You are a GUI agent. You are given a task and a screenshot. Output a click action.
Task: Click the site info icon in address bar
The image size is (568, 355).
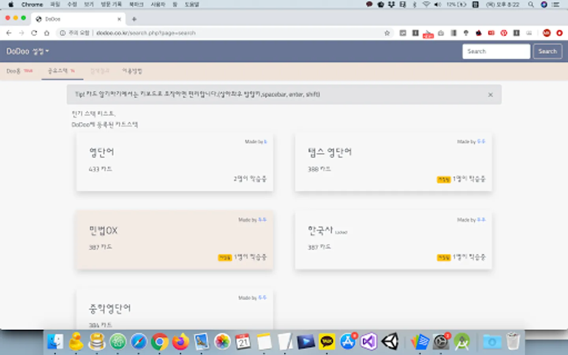click(62, 33)
